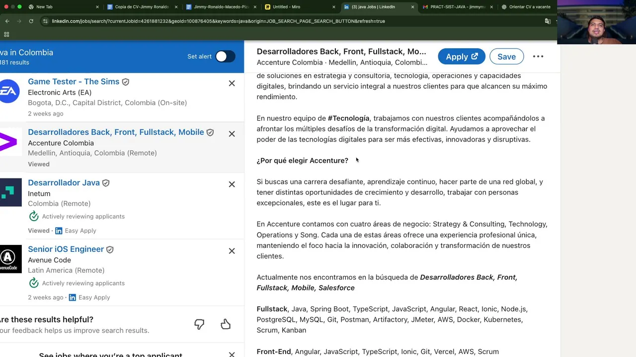Click the Inetum company logo
Viewport: 636px width, 357px height.
pos(10,192)
